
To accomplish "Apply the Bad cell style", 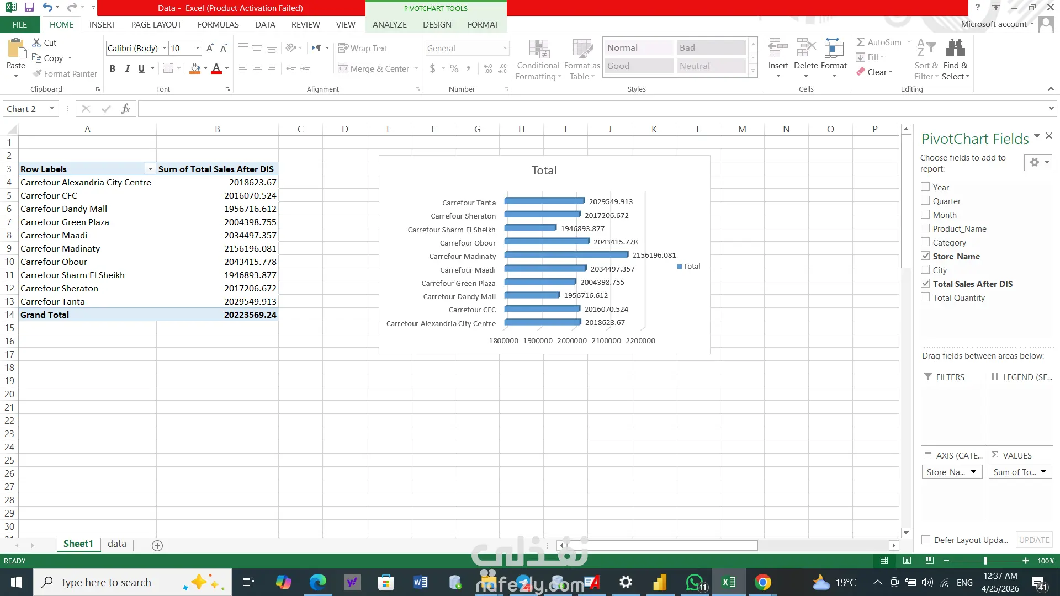I will tap(711, 48).
